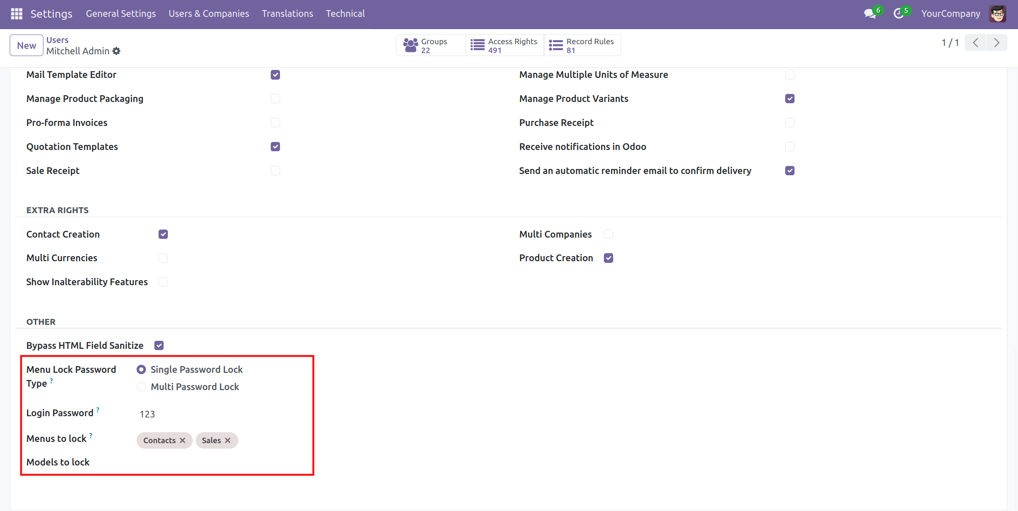Enable the Multi Currencies checkbox

pos(163,258)
